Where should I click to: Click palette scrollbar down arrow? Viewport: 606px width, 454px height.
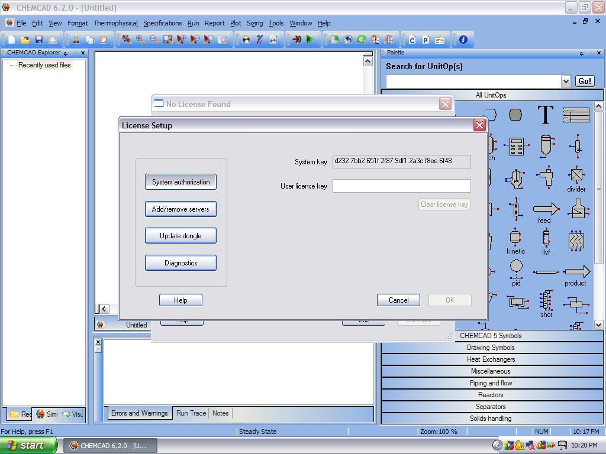click(598, 325)
